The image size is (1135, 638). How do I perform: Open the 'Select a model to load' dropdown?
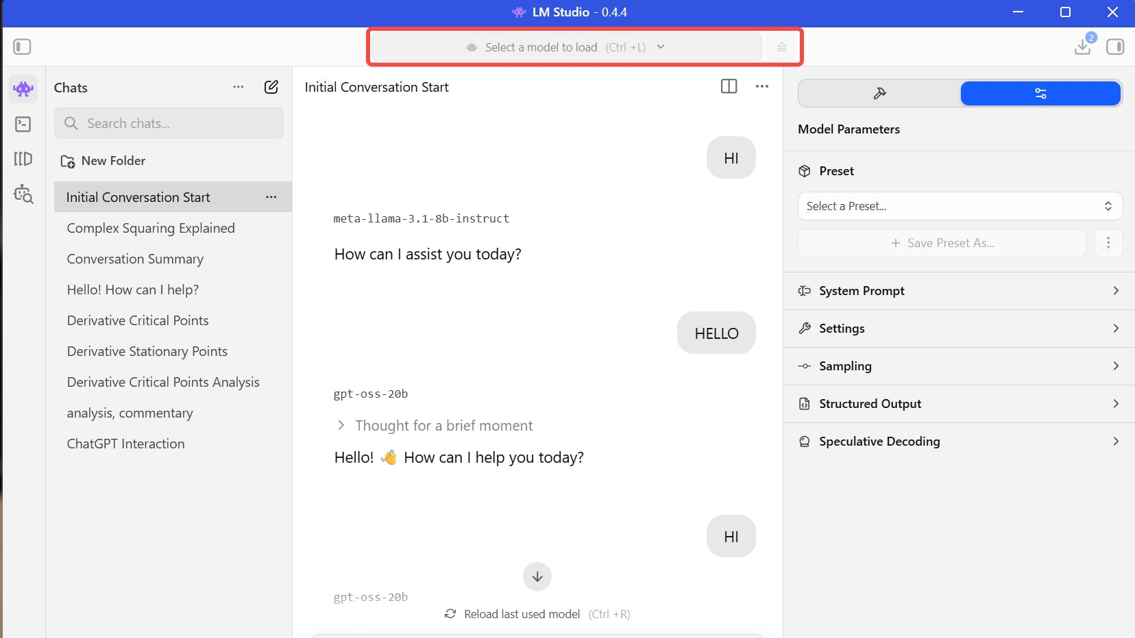click(565, 47)
